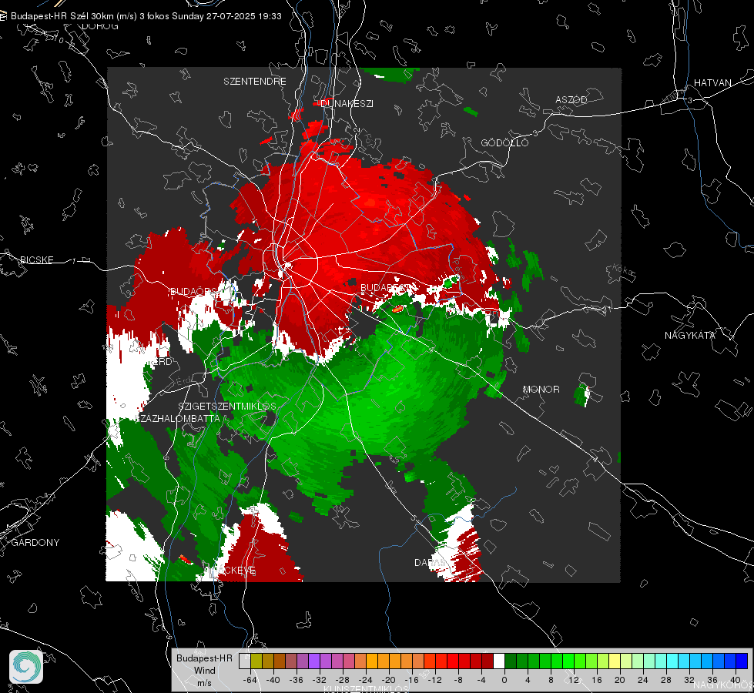
Task: Click the NAGYKATA city label
Action: click(690, 335)
